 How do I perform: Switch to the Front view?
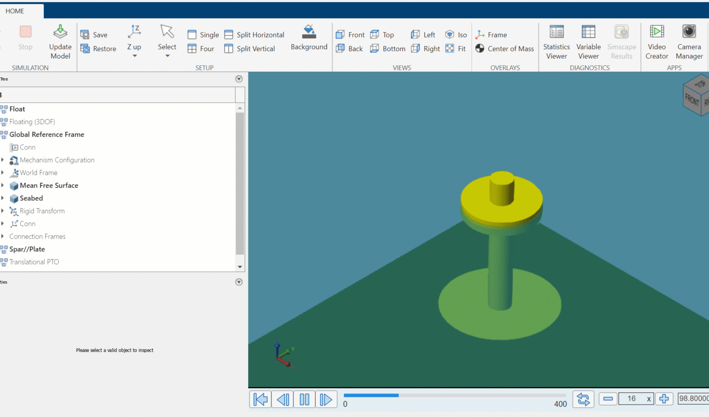[349, 34]
